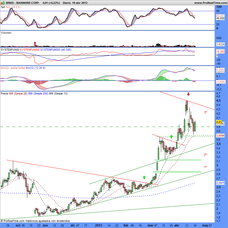Click the 3,6896 moving average value tag

(220, 136)
